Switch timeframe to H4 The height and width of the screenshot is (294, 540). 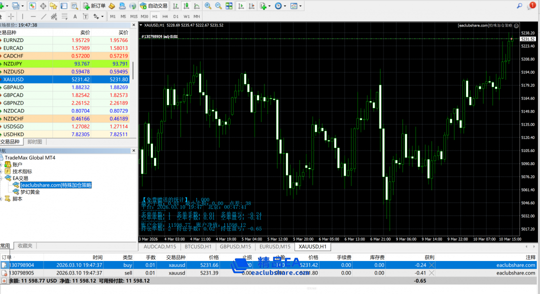tap(165, 16)
